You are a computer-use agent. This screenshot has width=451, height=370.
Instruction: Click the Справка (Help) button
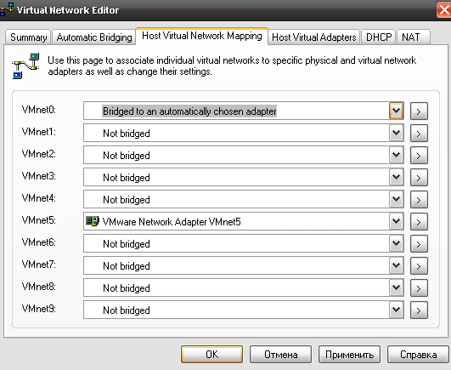point(418,355)
